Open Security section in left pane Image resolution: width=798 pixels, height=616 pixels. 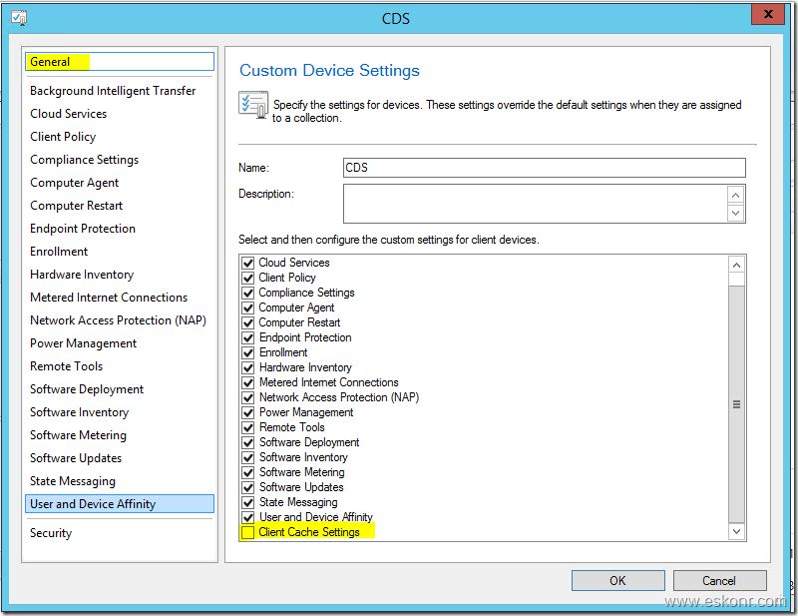tap(51, 533)
